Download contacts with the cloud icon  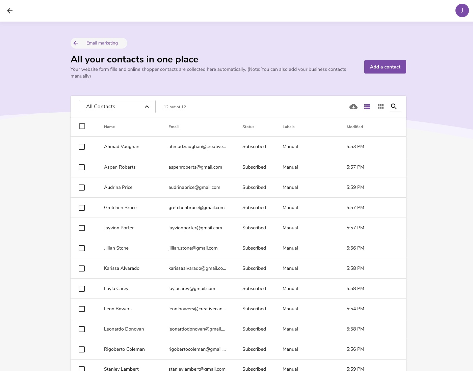click(x=353, y=107)
